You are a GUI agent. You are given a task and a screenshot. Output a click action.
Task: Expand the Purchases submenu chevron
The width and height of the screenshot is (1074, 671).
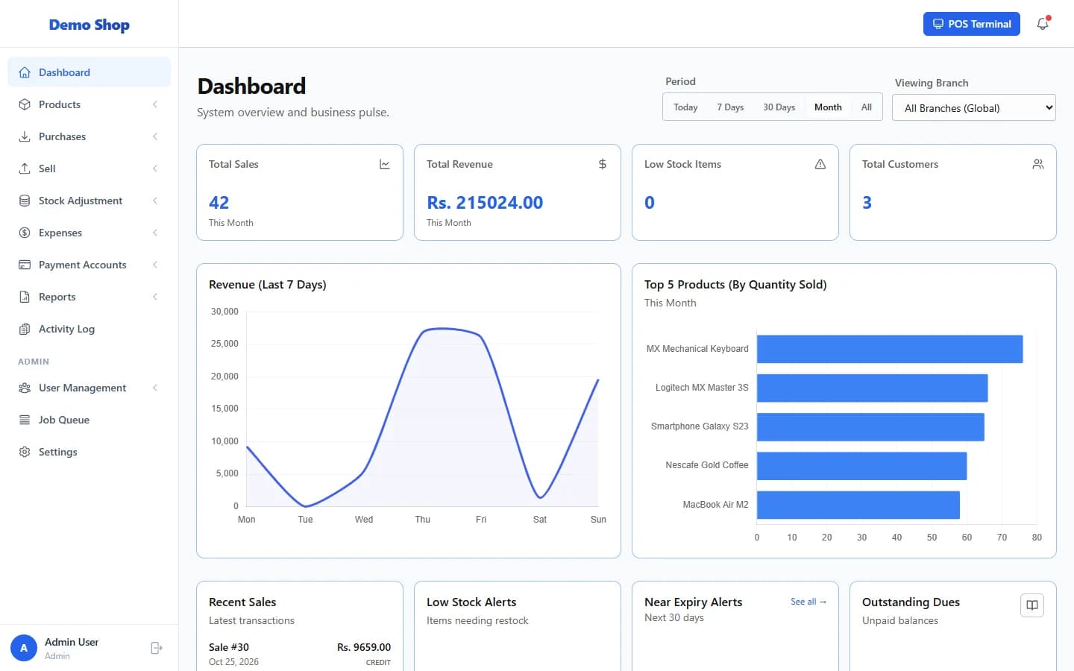pos(155,136)
